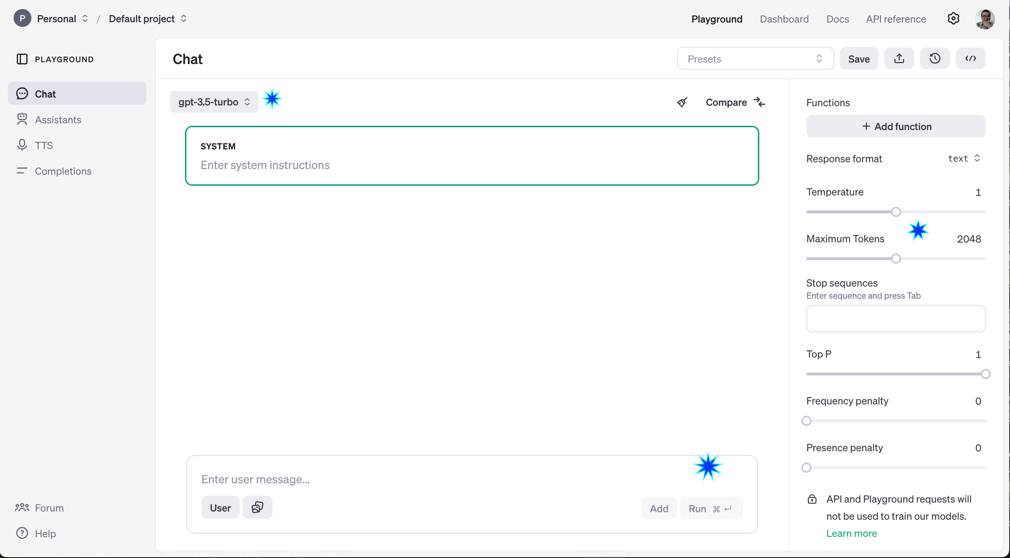This screenshot has height=558, width=1010.
Task: Click the Add function button
Action: (x=895, y=126)
